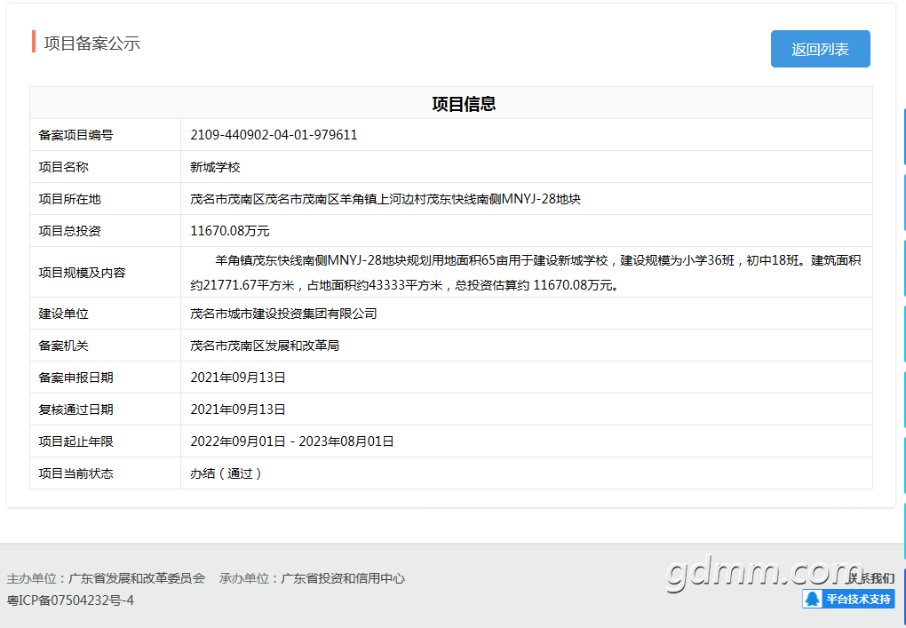Click the project name 新城学校
906x628 pixels.
pos(215,168)
